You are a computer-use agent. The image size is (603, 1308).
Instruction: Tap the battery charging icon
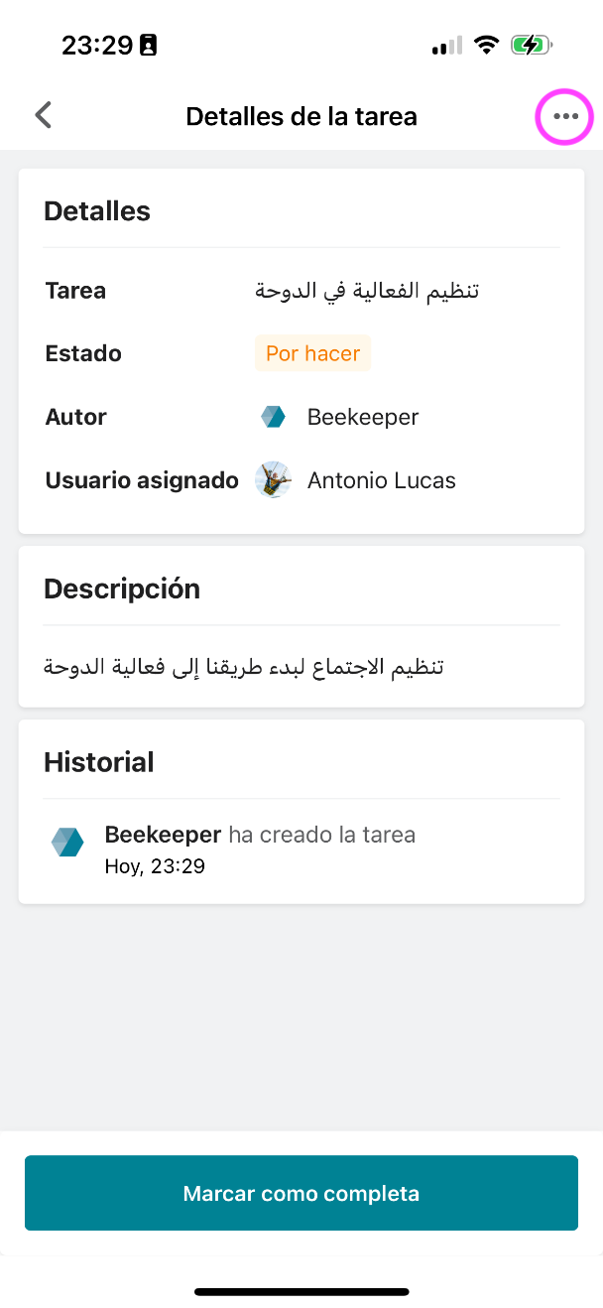532,45
